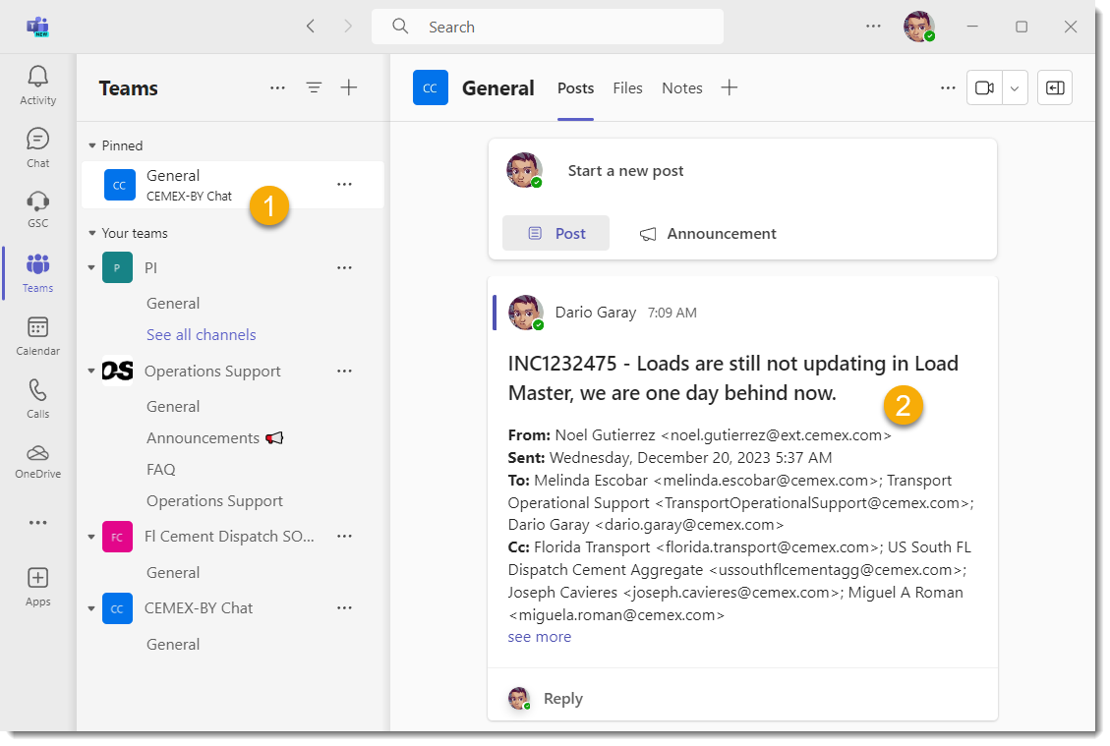Start a meeting with the video camera button
Image resolution: width=1110 pixels, height=746 pixels.
pos(985,87)
